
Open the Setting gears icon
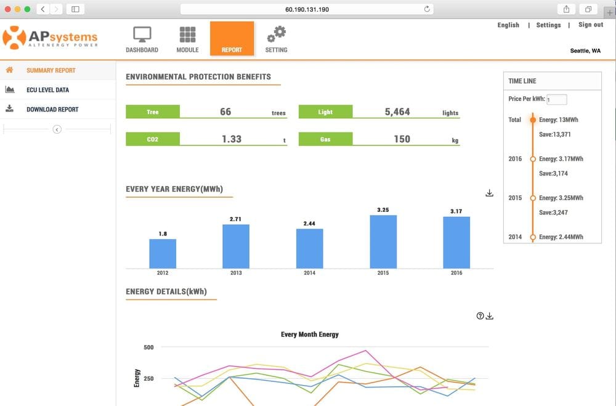pos(276,35)
